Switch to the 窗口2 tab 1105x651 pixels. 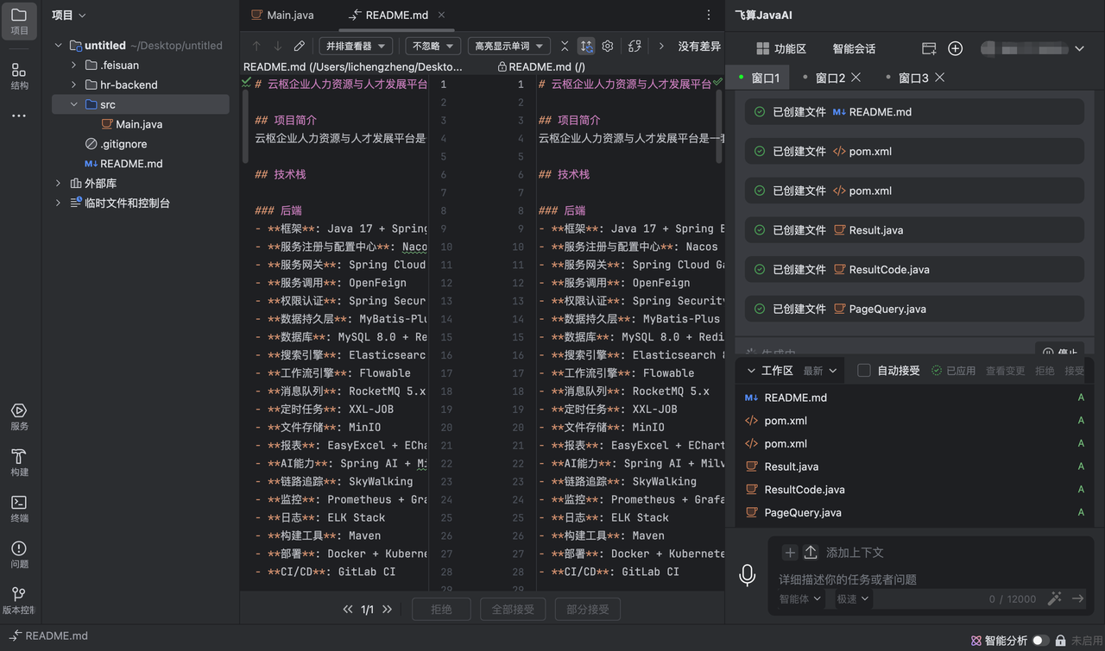[x=830, y=78]
